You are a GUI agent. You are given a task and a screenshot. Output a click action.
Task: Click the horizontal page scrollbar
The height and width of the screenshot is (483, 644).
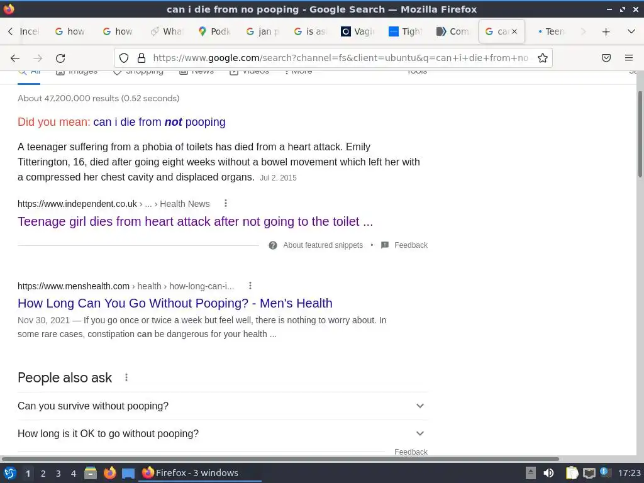point(280,458)
